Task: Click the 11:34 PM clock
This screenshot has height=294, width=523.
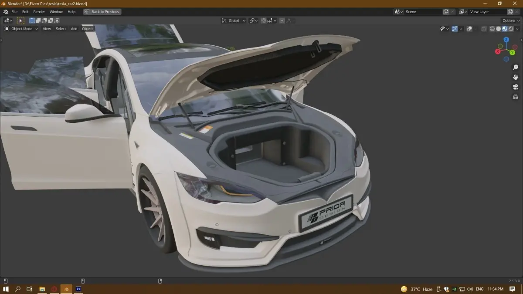Action: click(495, 289)
